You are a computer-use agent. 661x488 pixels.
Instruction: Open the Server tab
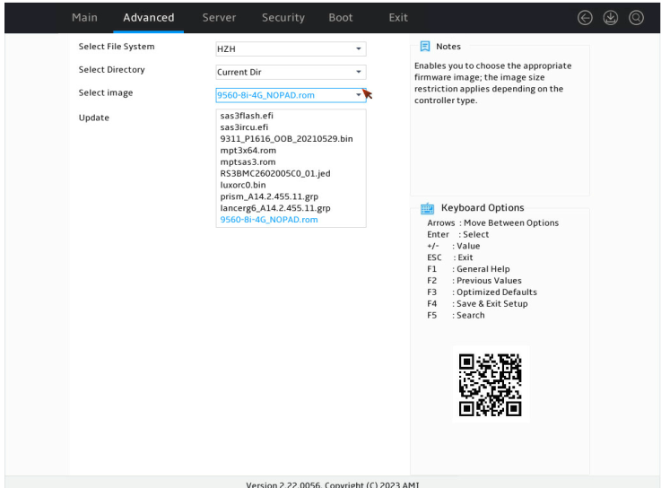219,18
